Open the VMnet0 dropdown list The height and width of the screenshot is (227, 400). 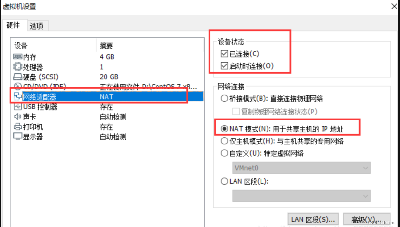click(301, 168)
